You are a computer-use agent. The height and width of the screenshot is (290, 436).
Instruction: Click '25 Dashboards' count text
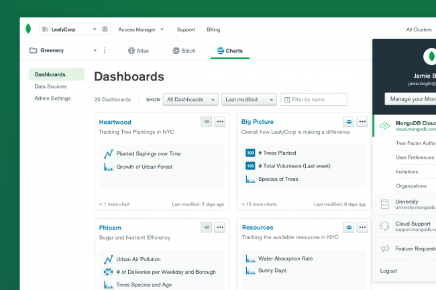(112, 99)
